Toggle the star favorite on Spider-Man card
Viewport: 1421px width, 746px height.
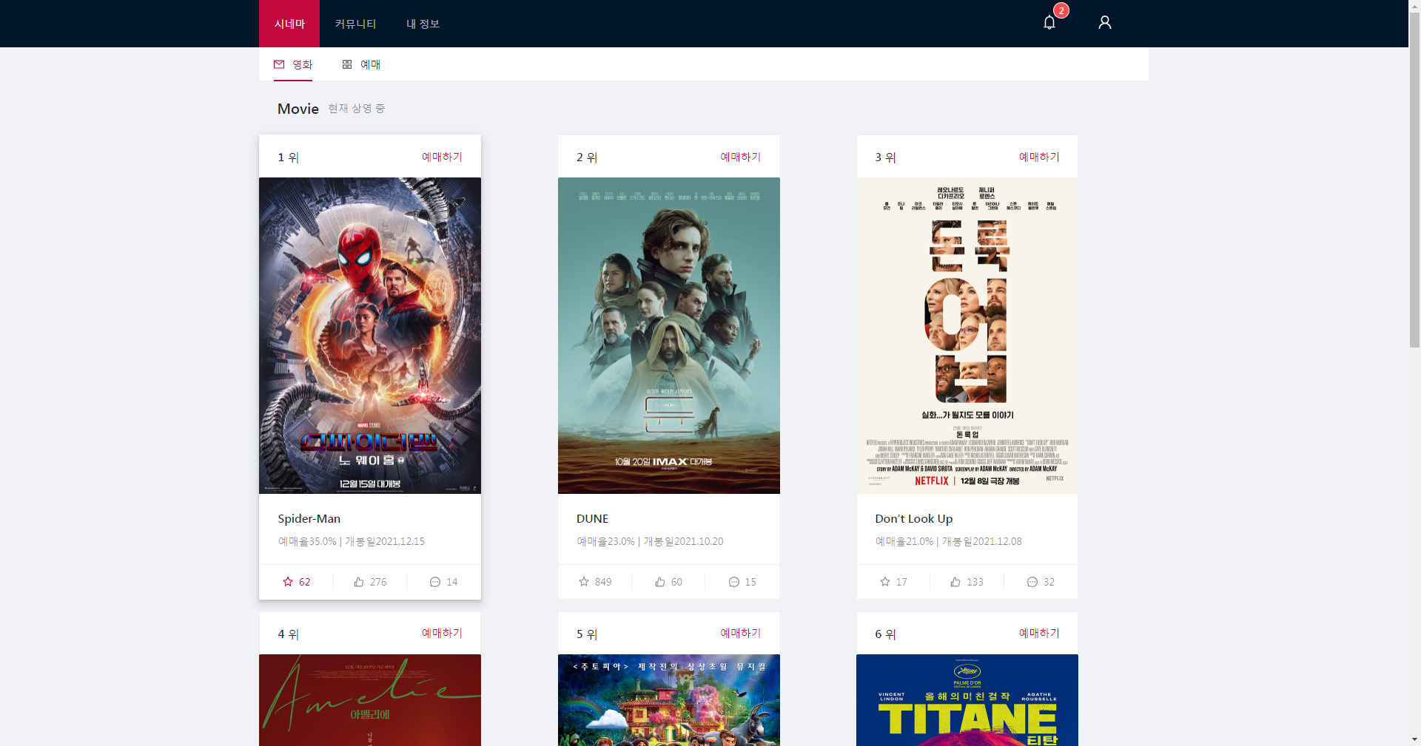(288, 582)
